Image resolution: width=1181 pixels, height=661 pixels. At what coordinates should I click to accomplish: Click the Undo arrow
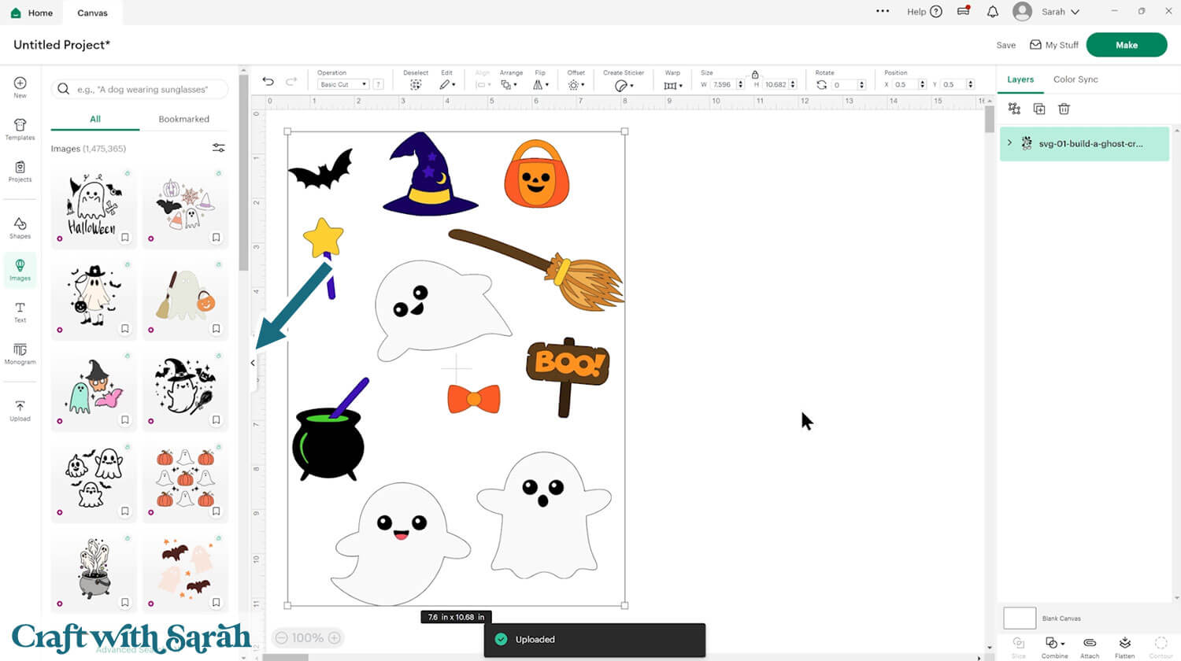(268, 82)
